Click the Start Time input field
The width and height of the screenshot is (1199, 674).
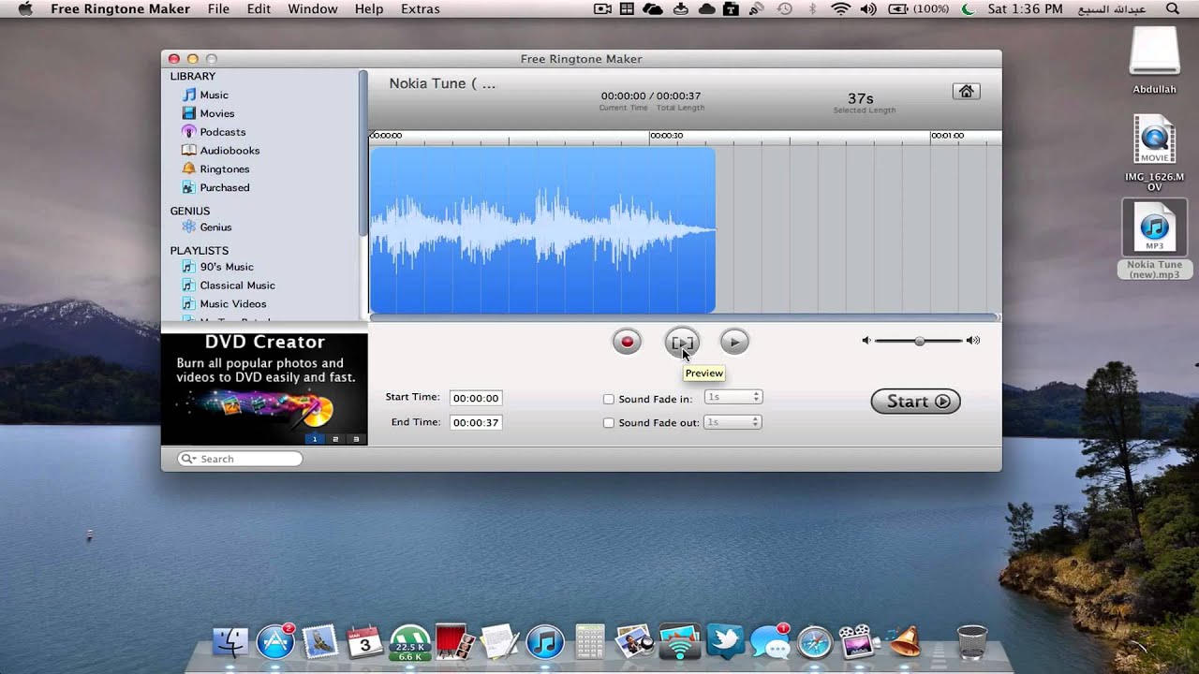click(475, 398)
